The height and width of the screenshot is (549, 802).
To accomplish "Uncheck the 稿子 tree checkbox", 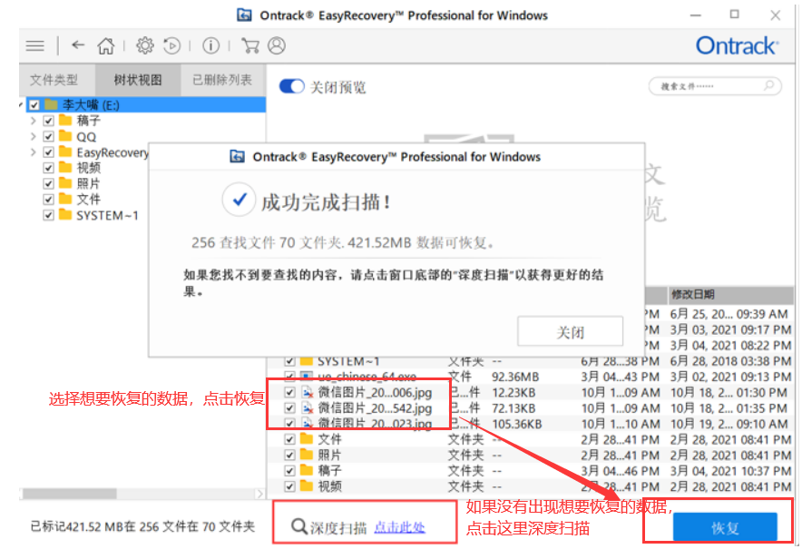I will point(49,122).
